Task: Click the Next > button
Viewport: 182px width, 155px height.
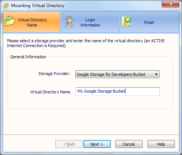Action: pos(97,144)
